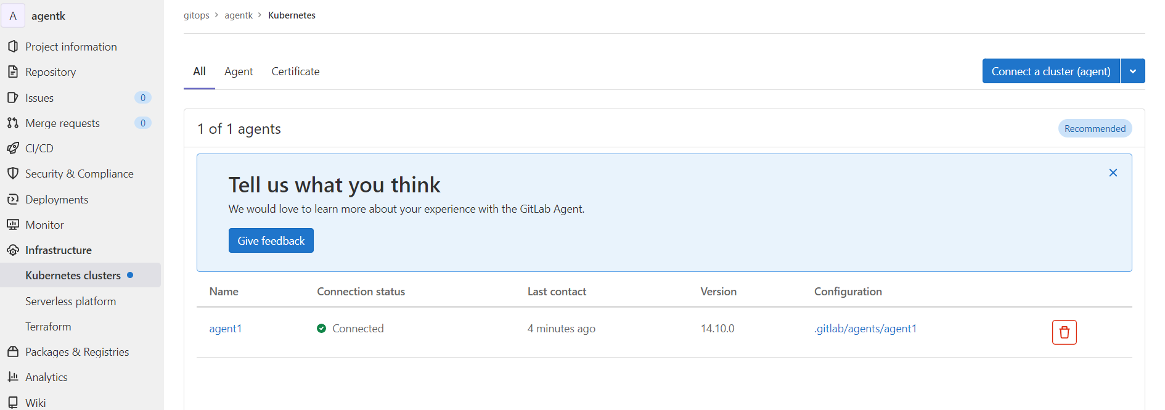Click the Give feedback button
The height and width of the screenshot is (410, 1165).
[271, 240]
